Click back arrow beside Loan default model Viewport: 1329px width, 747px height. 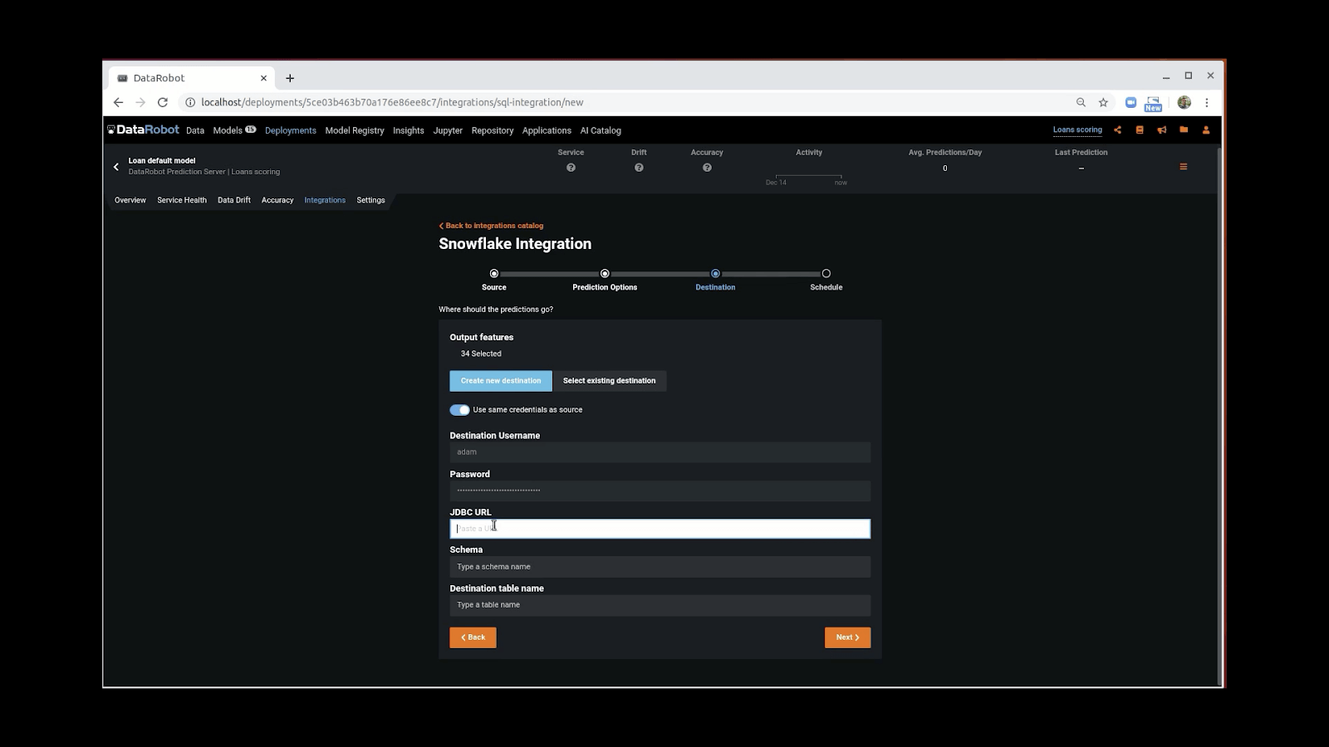(x=116, y=167)
